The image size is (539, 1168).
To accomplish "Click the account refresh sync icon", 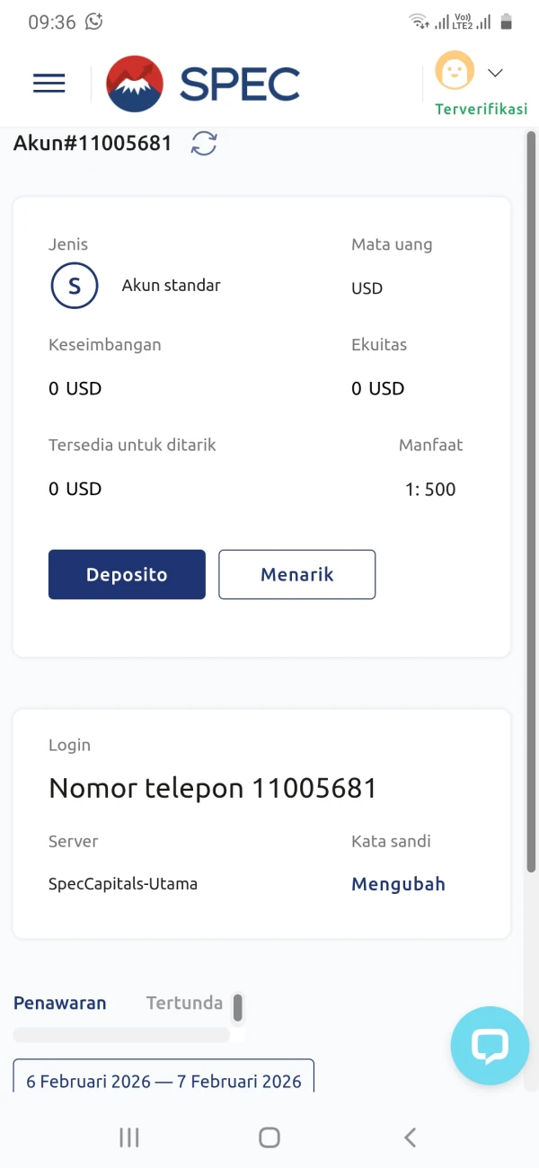I will [x=204, y=144].
